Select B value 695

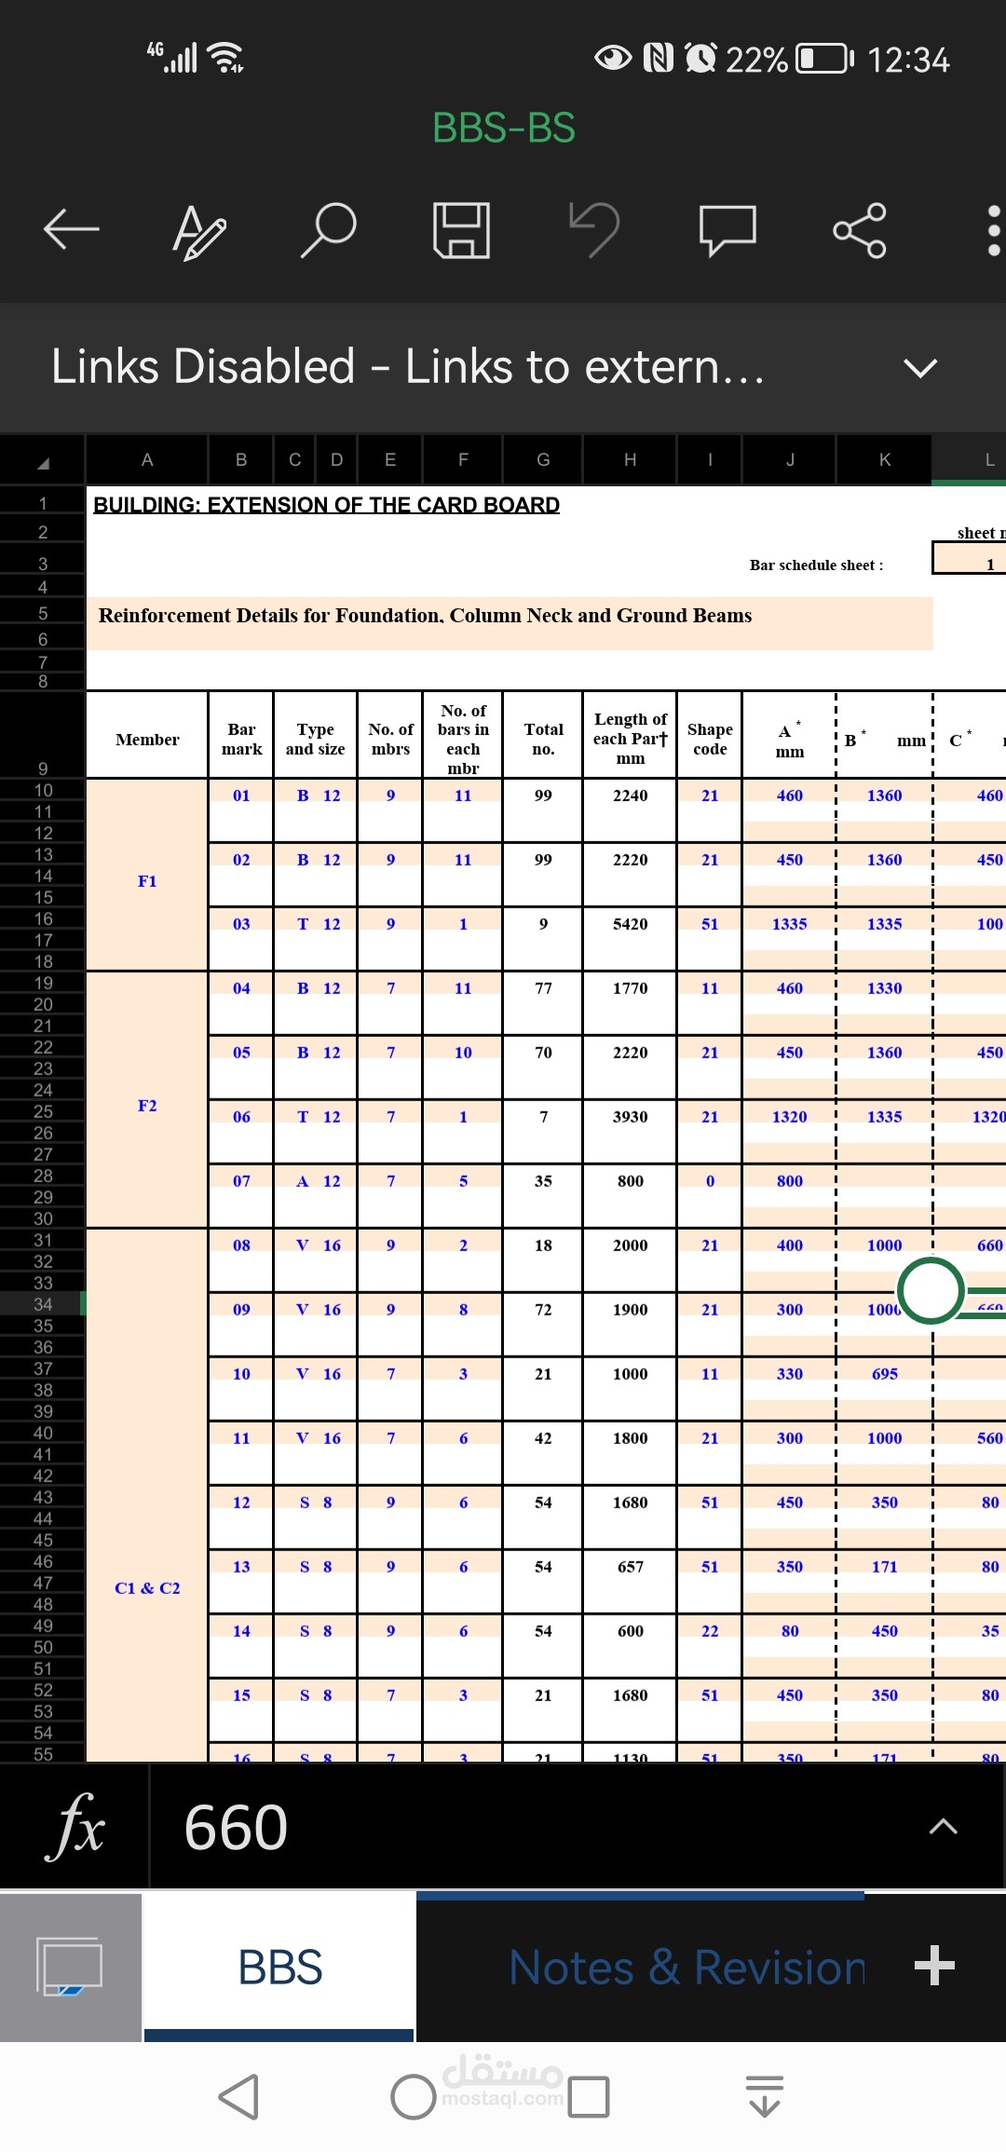point(885,1373)
